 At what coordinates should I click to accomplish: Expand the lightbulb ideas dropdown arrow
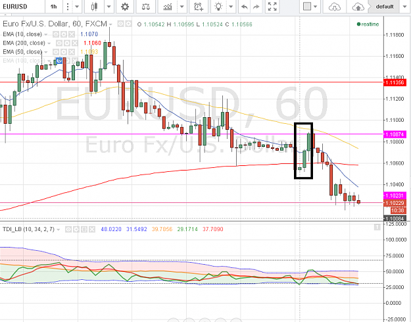[231, 7]
